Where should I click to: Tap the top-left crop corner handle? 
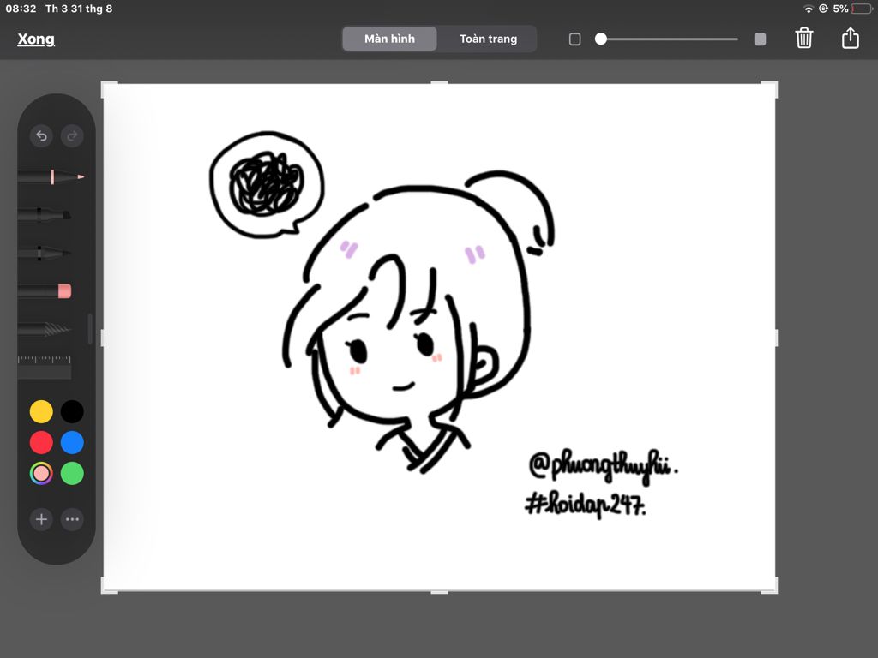[107, 88]
